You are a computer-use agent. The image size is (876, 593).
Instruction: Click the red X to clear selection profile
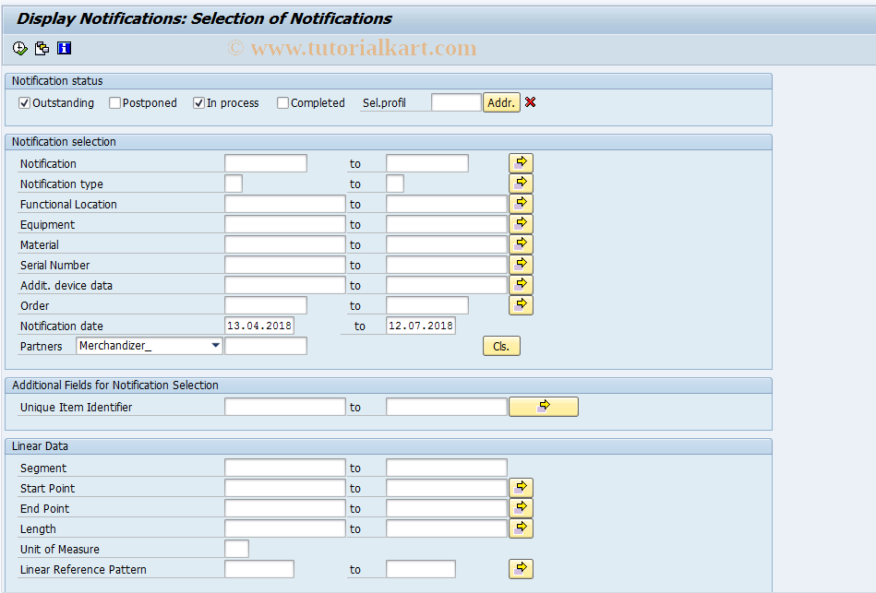529,102
